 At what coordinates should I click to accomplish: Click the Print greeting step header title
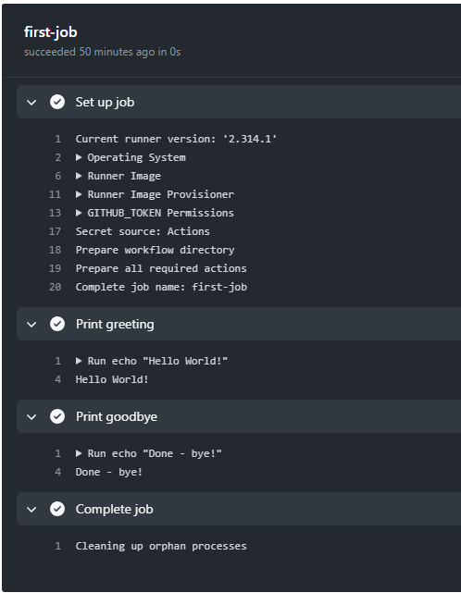115,324
